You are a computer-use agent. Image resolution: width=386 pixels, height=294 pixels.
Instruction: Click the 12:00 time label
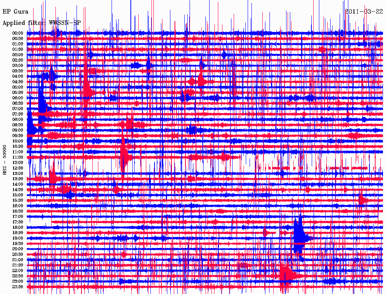[18, 163]
